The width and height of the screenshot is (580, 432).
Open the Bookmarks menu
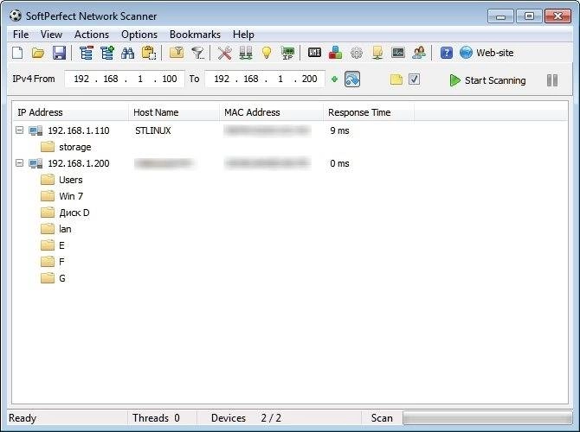click(x=195, y=35)
